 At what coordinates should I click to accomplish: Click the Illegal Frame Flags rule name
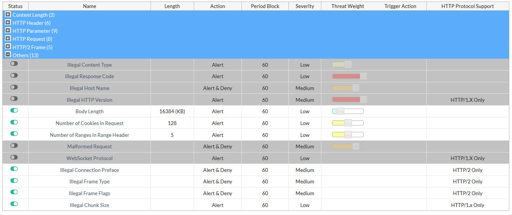[x=89, y=193]
